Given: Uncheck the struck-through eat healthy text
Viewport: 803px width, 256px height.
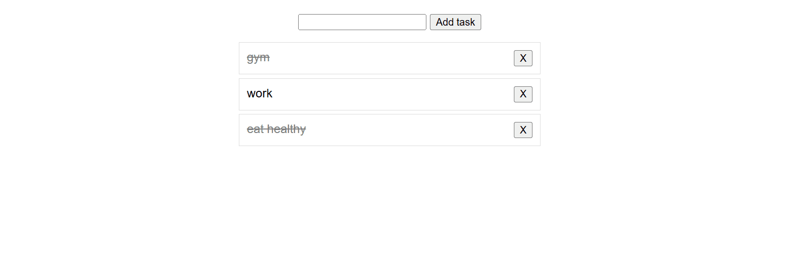Looking at the screenshot, I should tap(276, 130).
